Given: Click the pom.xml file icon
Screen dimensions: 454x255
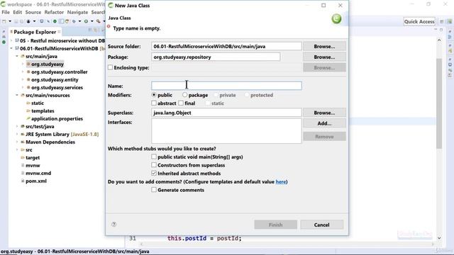Looking at the screenshot, I should pos(23,181).
